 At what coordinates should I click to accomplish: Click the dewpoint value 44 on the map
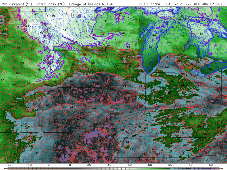pyautogui.click(x=83, y=31)
